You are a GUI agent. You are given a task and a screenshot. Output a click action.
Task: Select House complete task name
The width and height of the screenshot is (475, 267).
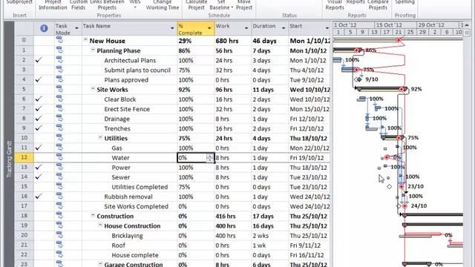129,255
